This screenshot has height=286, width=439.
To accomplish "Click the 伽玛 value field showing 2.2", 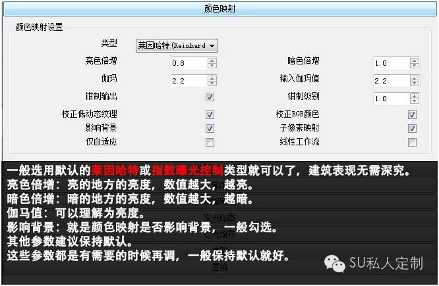I will tap(189, 81).
